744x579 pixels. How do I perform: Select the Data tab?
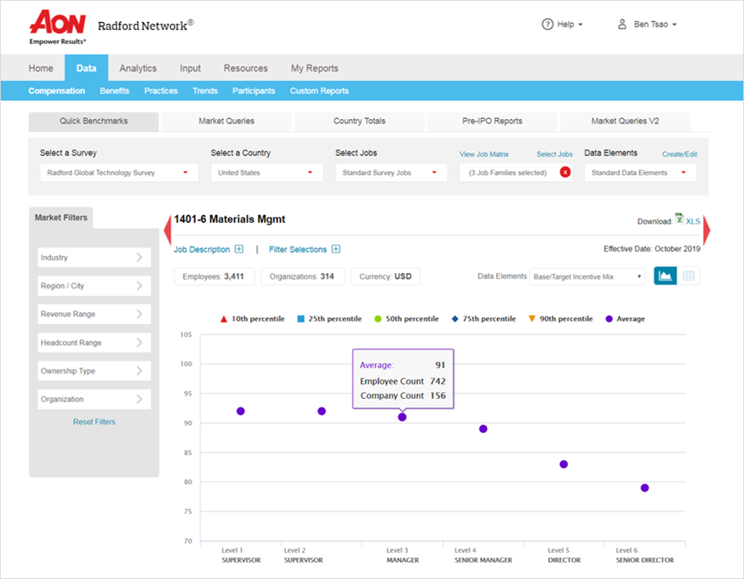[86, 68]
